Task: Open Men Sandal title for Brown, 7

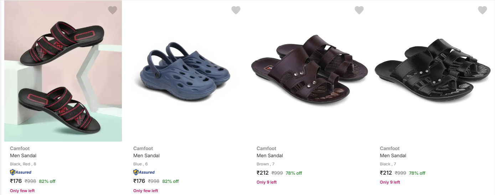Action: pyautogui.click(x=270, y=155)
